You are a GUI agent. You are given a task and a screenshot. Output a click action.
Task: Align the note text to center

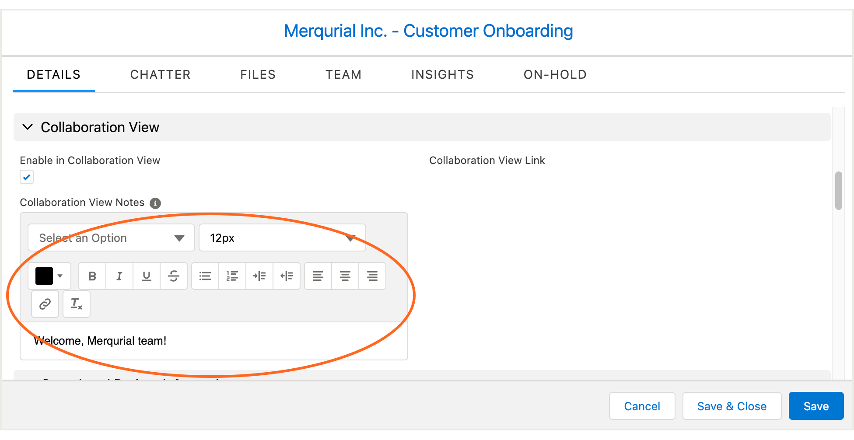(x=345, y=276)
